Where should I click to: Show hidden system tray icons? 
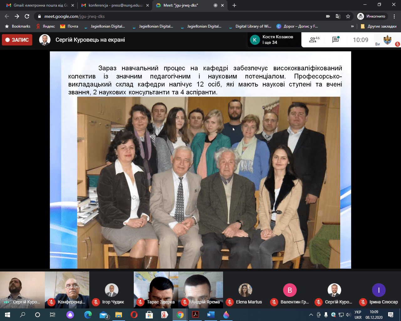pos(311,315)
